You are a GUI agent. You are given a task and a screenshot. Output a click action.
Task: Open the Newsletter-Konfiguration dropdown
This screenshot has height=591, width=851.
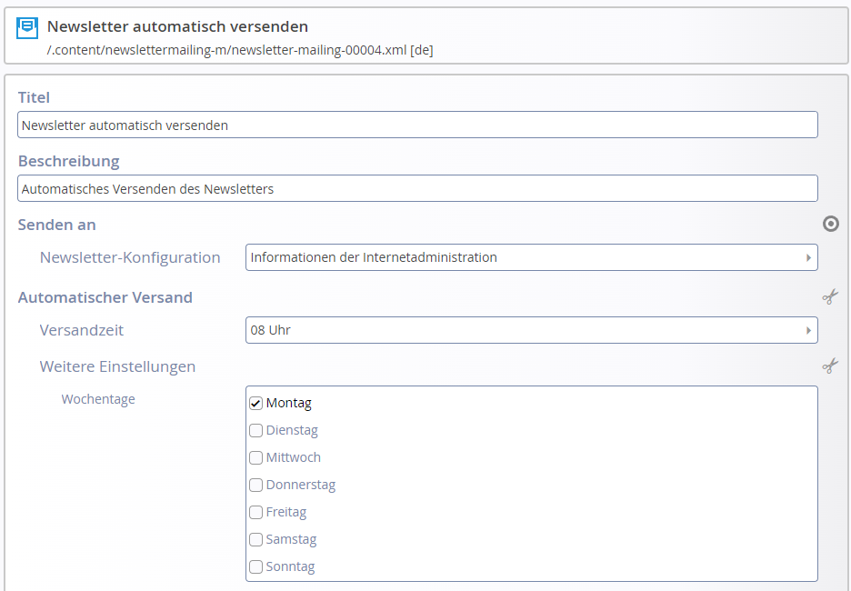(x=531, y=257)
